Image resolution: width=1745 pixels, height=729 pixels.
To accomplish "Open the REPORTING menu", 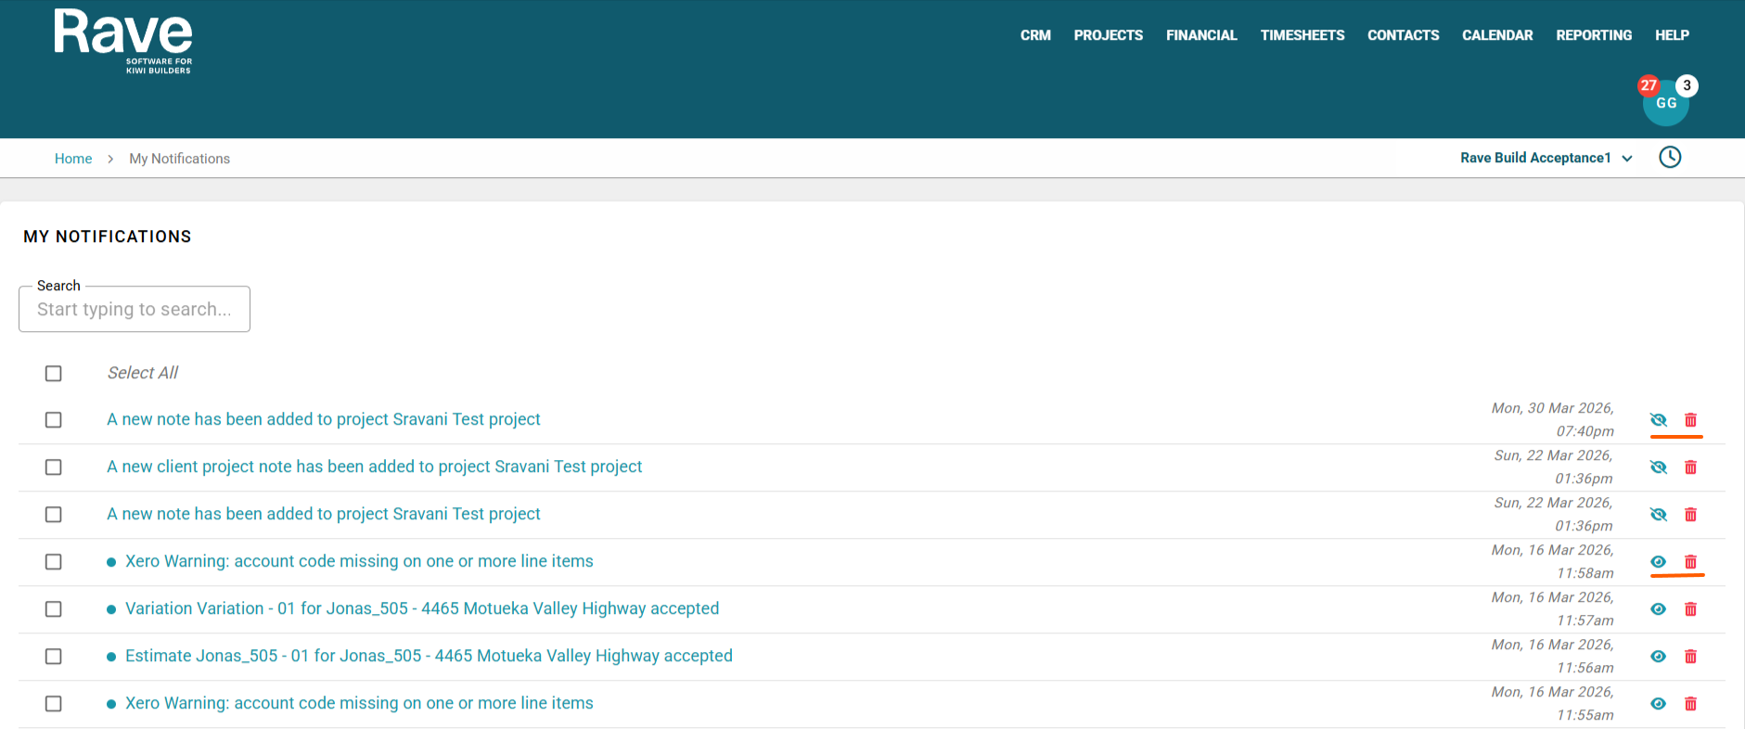I will pos(1594,35).
